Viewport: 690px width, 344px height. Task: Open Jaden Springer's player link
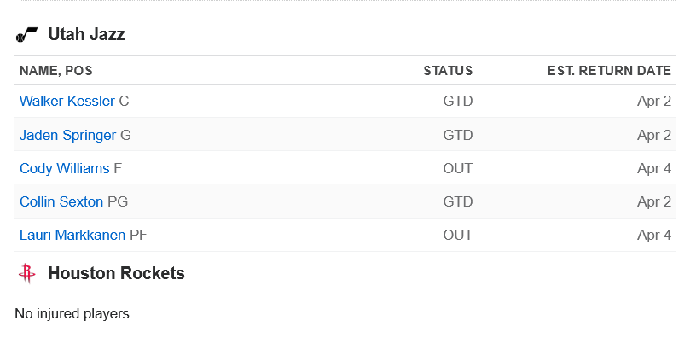(x=67, y=135)
